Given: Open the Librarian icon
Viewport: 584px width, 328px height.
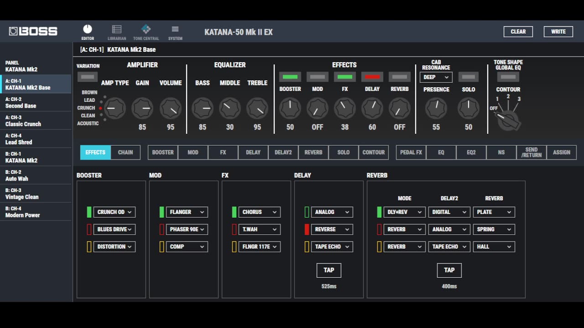Looking at the screenshot, I should coord(117,30).
